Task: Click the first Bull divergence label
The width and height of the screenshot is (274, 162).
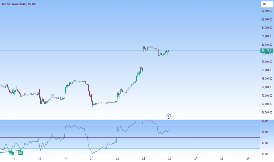Action: click(x=11, y=153)
